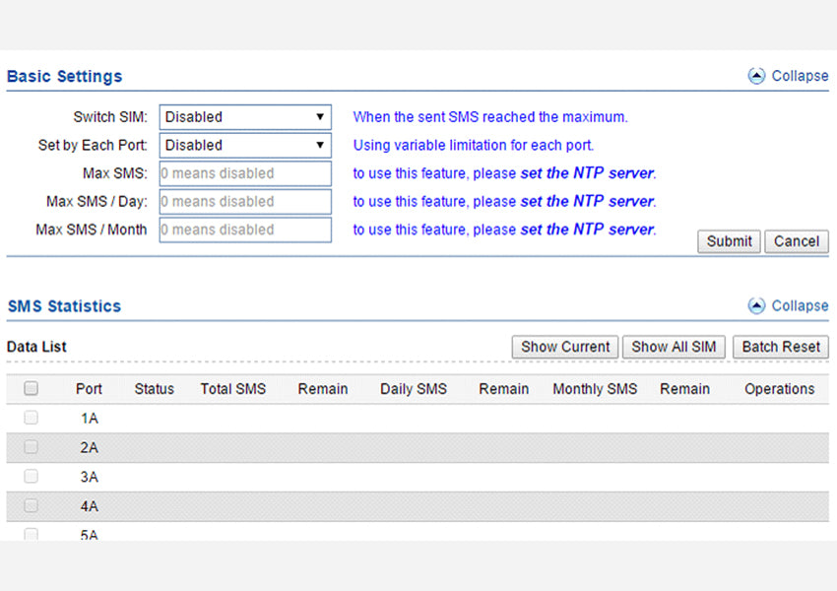Viewport: 837px width, 591px height.
Task: Toggle the select-all checkbox in table header
Action: pos(31,388)
